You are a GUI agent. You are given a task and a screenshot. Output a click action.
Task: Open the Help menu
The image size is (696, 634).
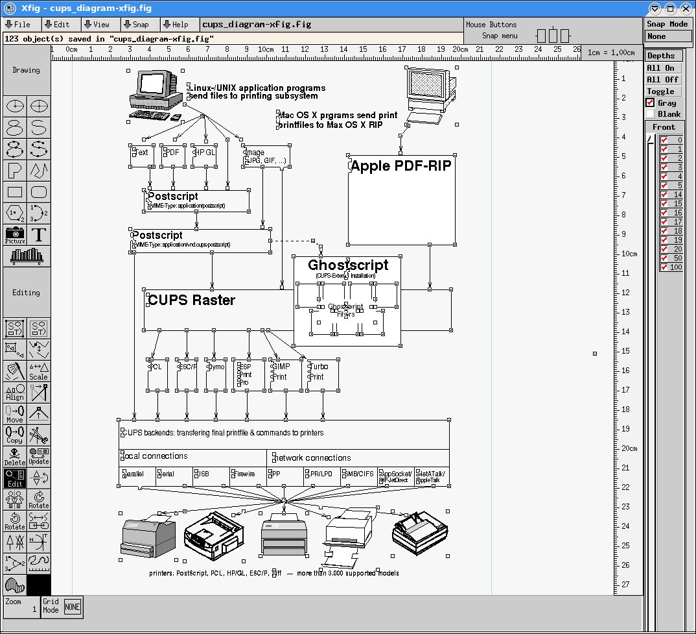(180, 25)
